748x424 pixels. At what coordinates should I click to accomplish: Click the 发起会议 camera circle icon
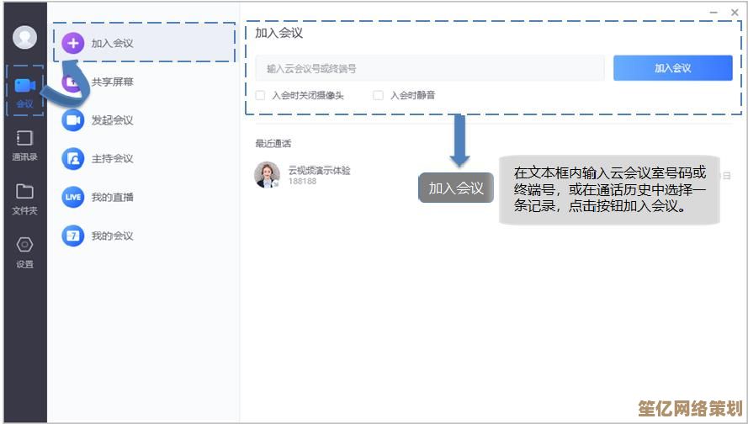click(x=73, y=119)
